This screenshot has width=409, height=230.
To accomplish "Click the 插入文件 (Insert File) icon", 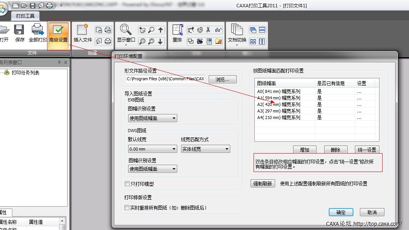I will (82, 33).
